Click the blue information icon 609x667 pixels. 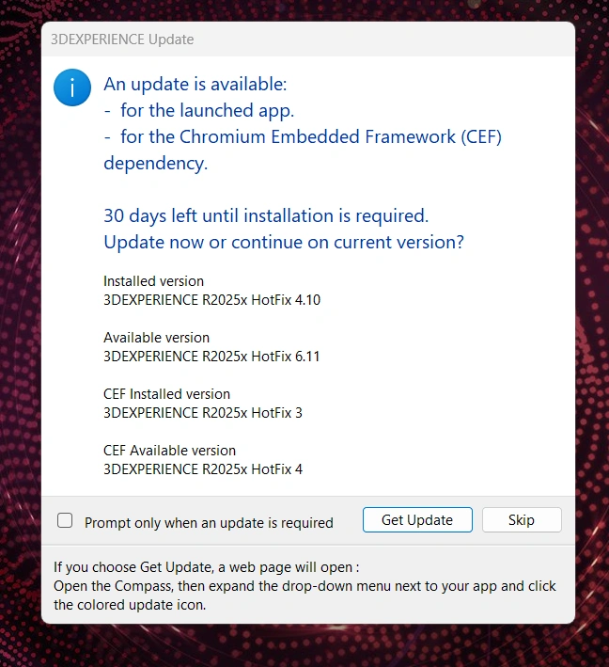point(72,87)
